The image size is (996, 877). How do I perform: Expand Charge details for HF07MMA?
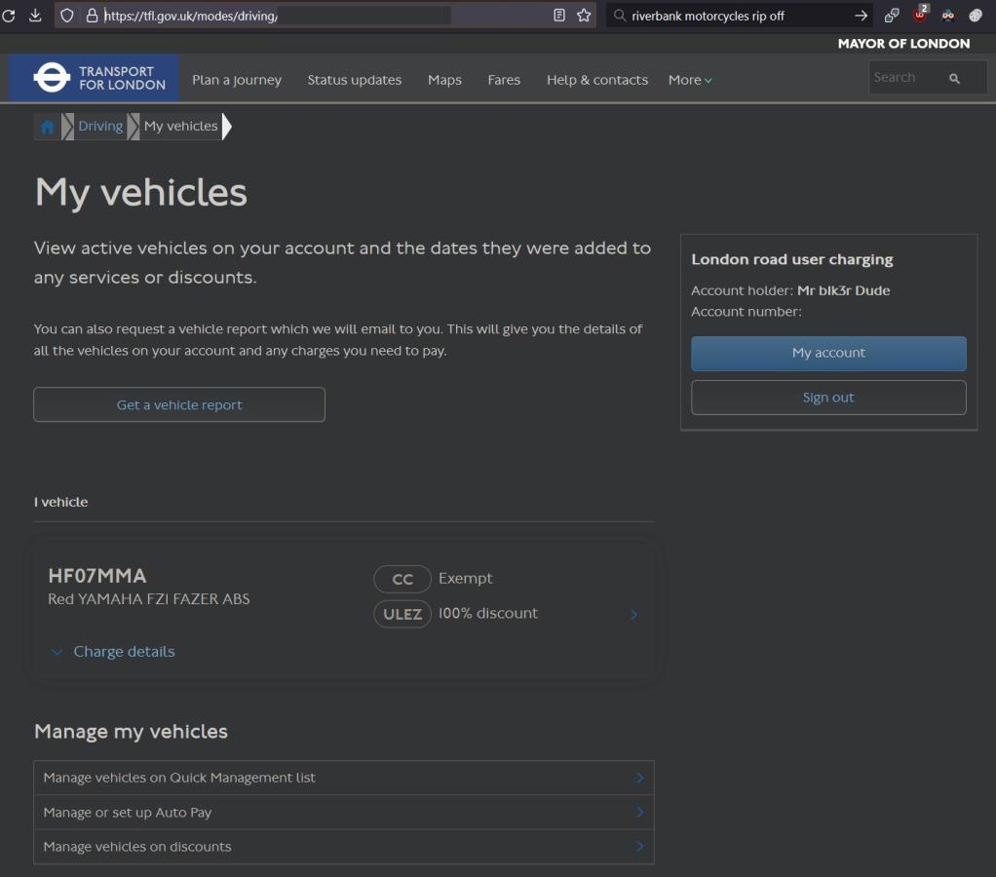(x=124, y=651)
